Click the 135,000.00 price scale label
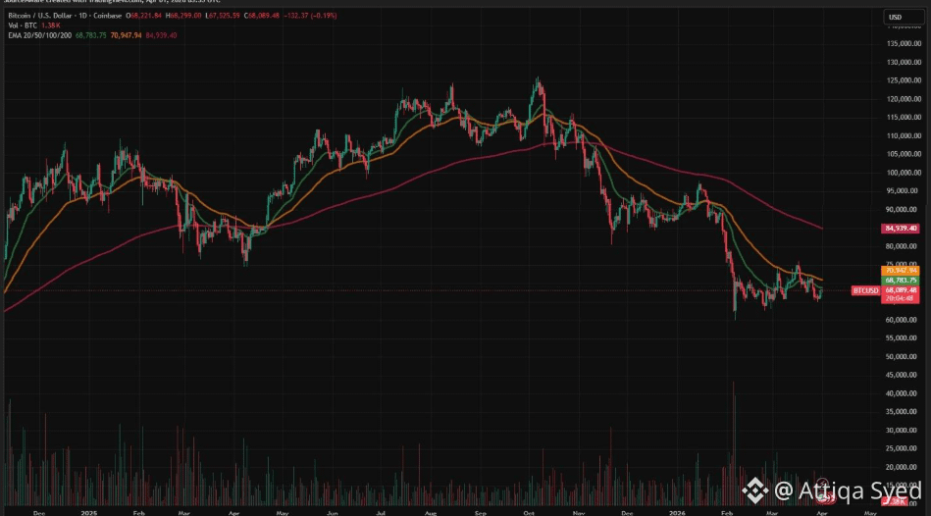 point(905,43)
